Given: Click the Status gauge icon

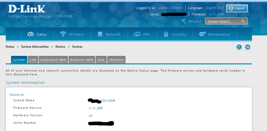Looking at the screenshot, I should [x=31, y=34].
